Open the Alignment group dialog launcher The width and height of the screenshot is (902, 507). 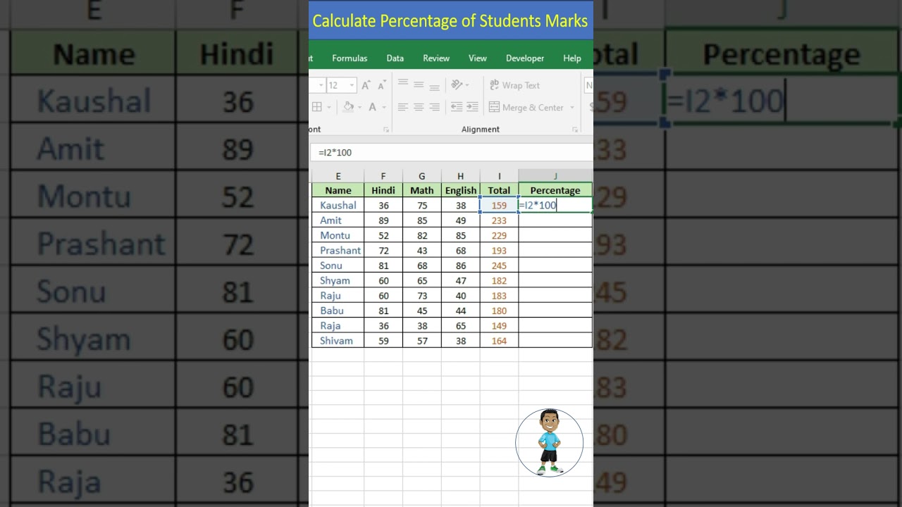(x=575, y=130)
